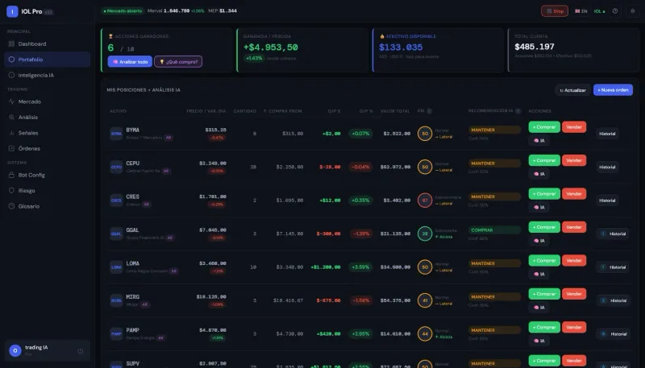This screenshot has width=645, height=368.
Task: Select Portafolio in the sidebar
Action: (x=47, y=60)
